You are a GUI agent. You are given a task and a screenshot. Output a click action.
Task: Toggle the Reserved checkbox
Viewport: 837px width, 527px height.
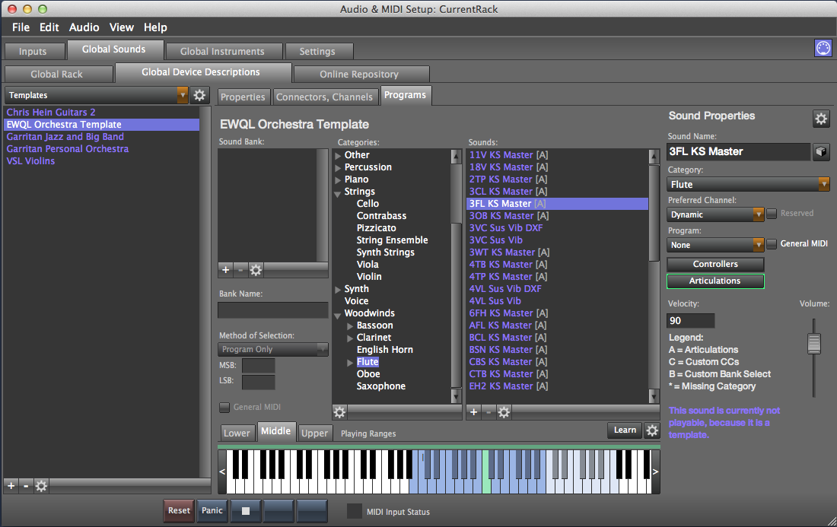point(772,214)
